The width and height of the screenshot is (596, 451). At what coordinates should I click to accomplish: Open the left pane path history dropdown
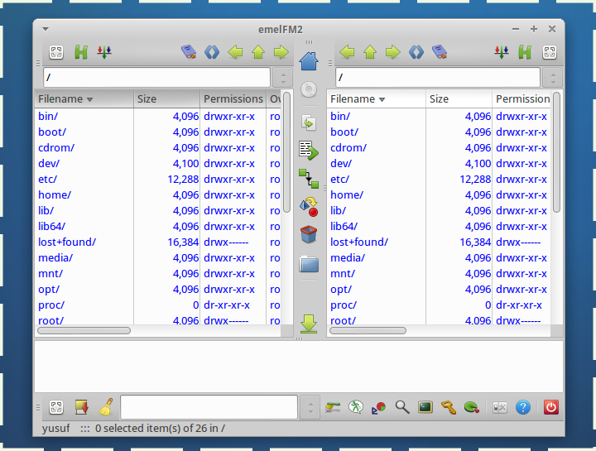click(283, 78)
